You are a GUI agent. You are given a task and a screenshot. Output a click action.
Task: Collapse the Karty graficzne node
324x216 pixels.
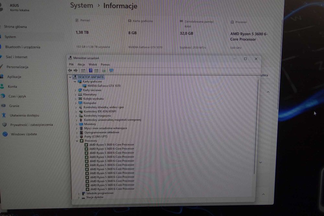click(75, 82)
